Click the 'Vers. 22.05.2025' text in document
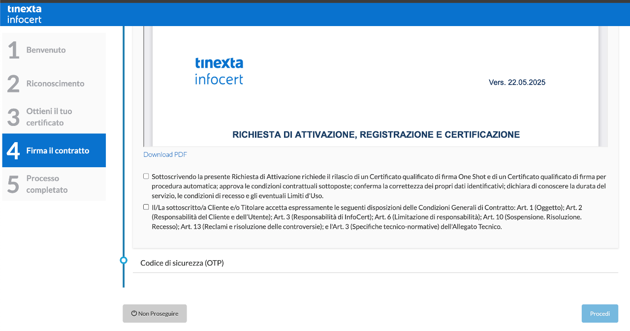The height and width of the screenshot is (331, 630). click(x=517, y=83)
